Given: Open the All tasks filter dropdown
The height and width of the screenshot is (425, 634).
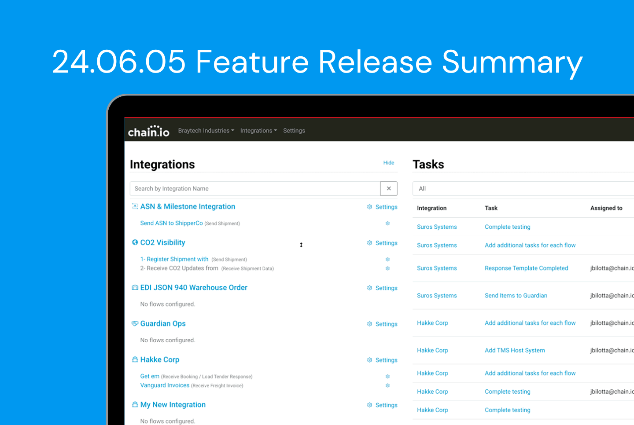Looking at the screenshot, I should pyautogui.click(x=523, y=189).
